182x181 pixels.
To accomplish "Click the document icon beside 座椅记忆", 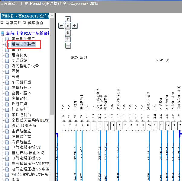I will pos(7,99).
